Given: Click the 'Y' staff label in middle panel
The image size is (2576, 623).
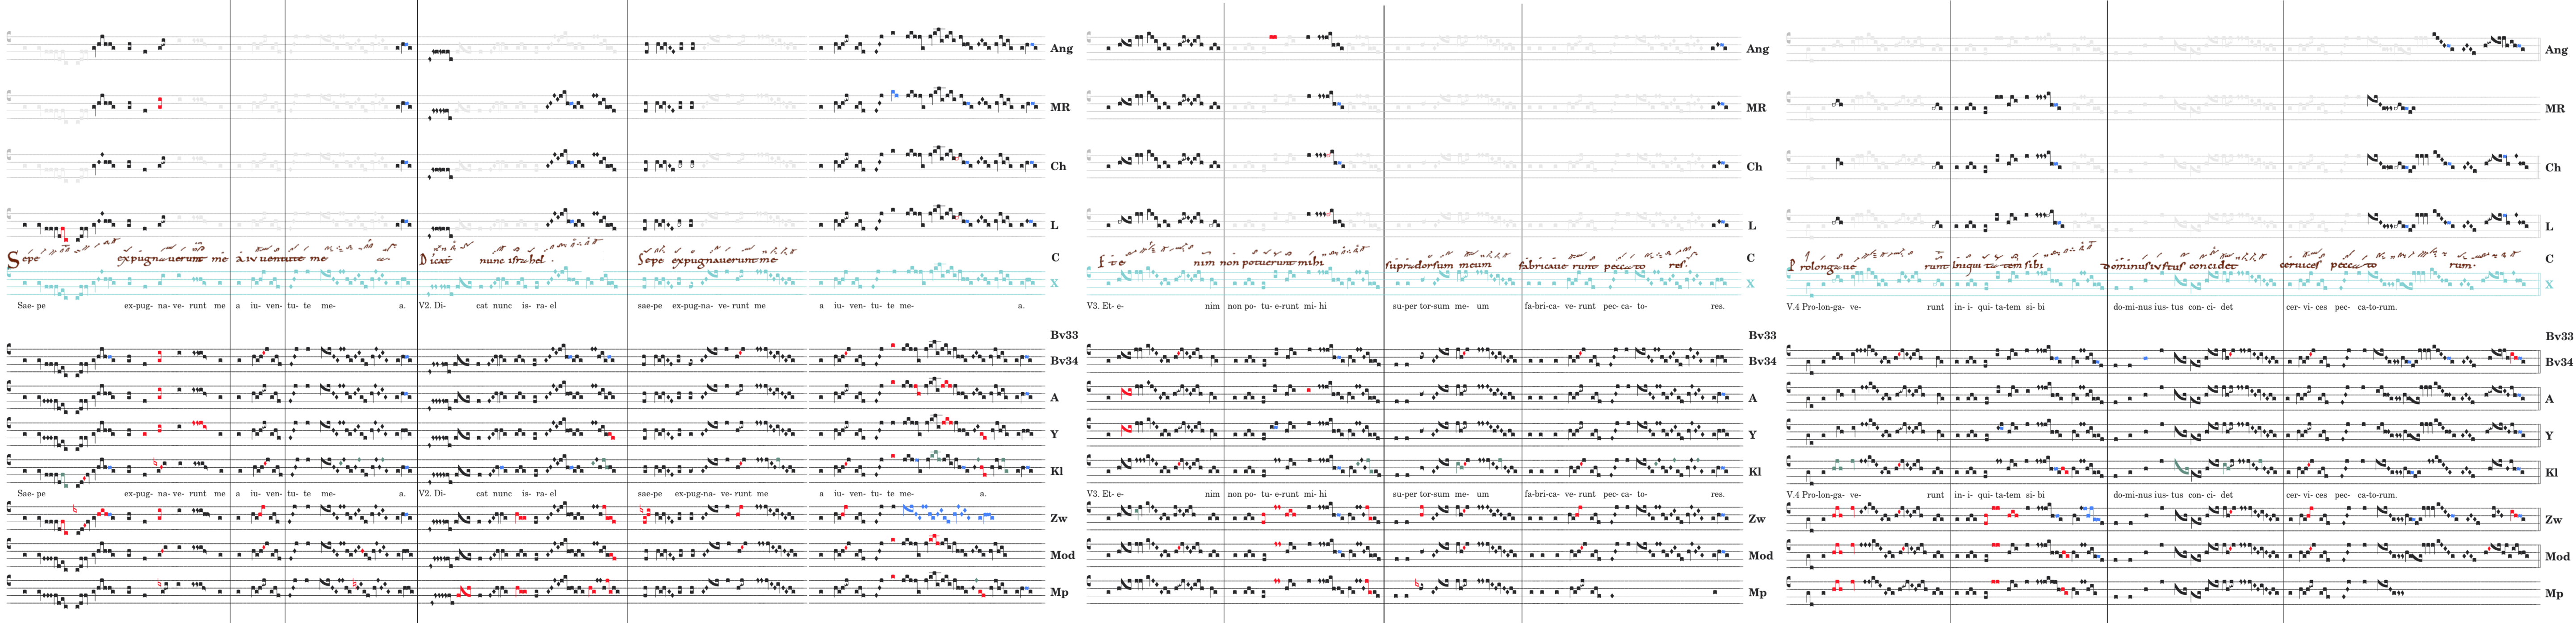Looking at the screenshot, I should click(1752, 434).
